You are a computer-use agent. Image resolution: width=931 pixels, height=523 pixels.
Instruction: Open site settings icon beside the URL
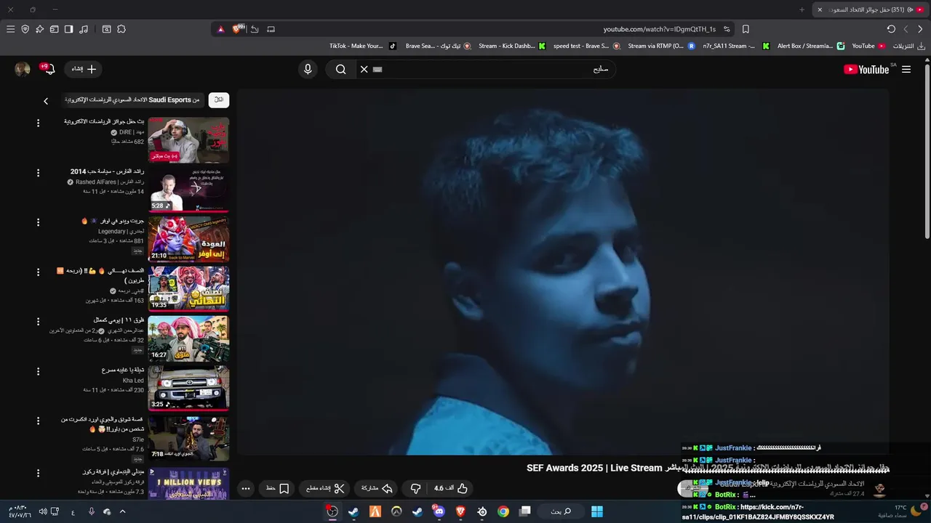[x=727, y=29]
